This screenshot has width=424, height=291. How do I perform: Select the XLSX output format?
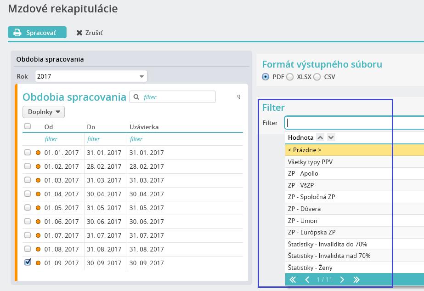pyautogui.click(x=290, y=77)
